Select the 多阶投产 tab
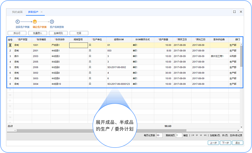 coord(33,12)
